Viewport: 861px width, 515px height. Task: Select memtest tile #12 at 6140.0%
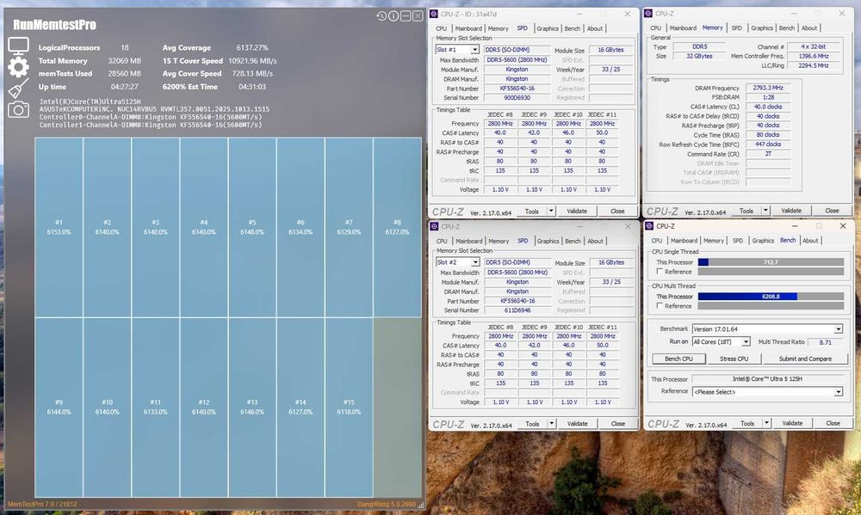click(204, 407)
